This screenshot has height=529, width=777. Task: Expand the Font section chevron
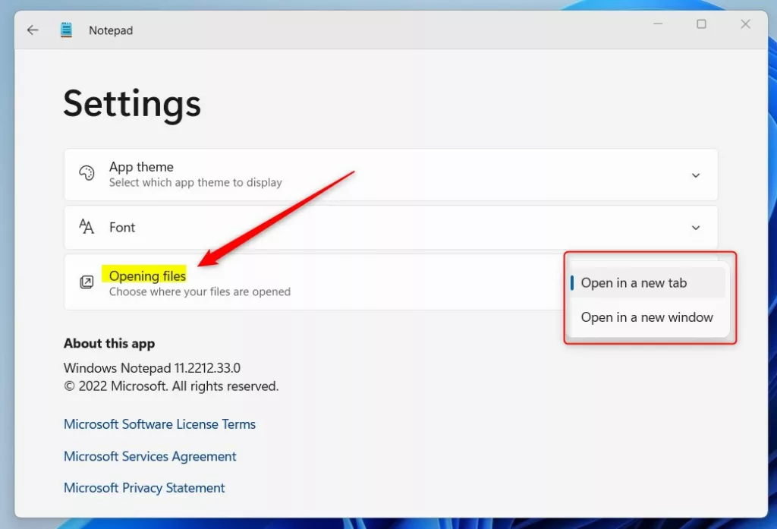coord(696,228)
